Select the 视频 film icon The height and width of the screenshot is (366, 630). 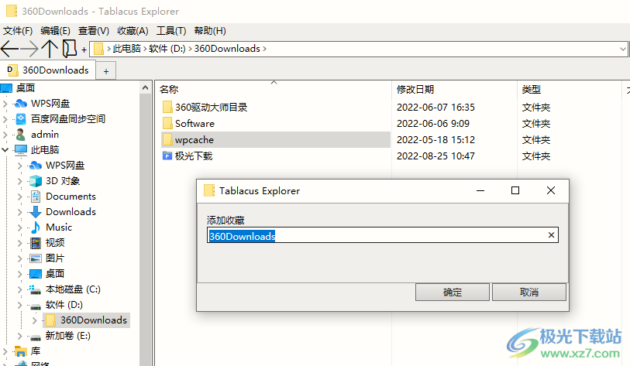[36, 243]
